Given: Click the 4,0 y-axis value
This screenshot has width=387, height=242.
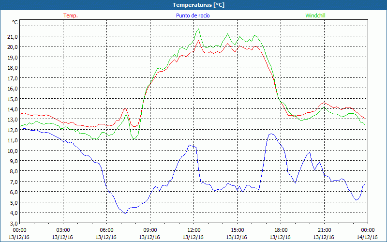Looking at the screenshot, I should click(x=14, y=213).
